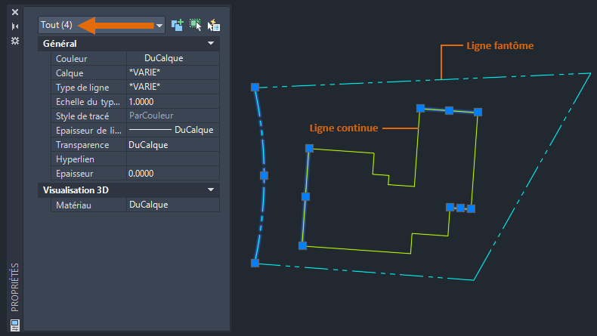Open palette properties gear menu

15,41
